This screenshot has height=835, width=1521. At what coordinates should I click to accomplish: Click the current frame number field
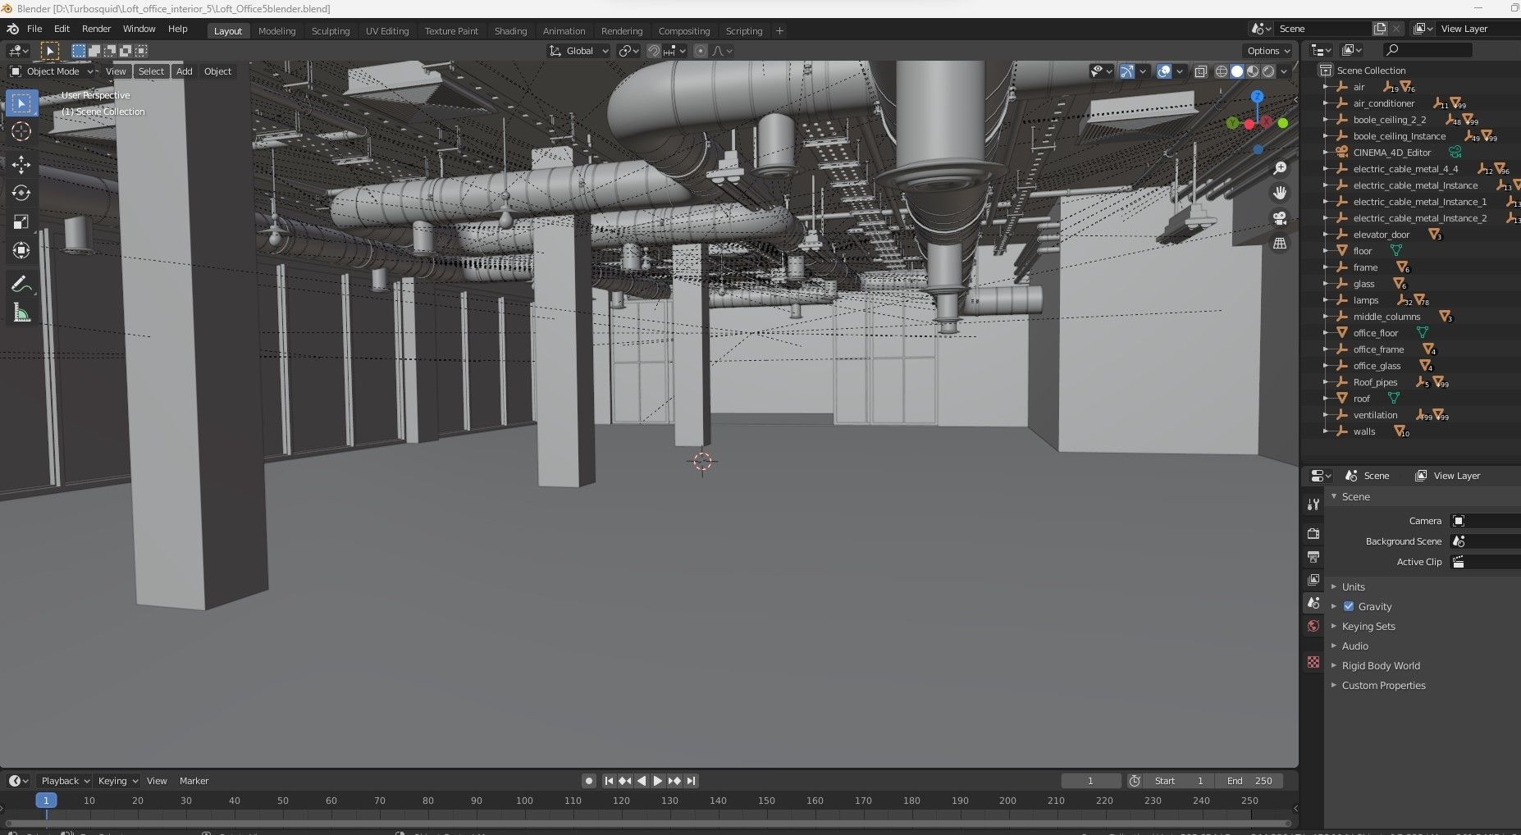pyautogui.click(x=1090, y=781)
